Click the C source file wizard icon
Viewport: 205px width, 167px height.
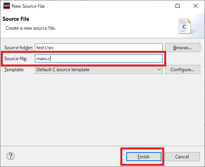click(x=185, y=26)
